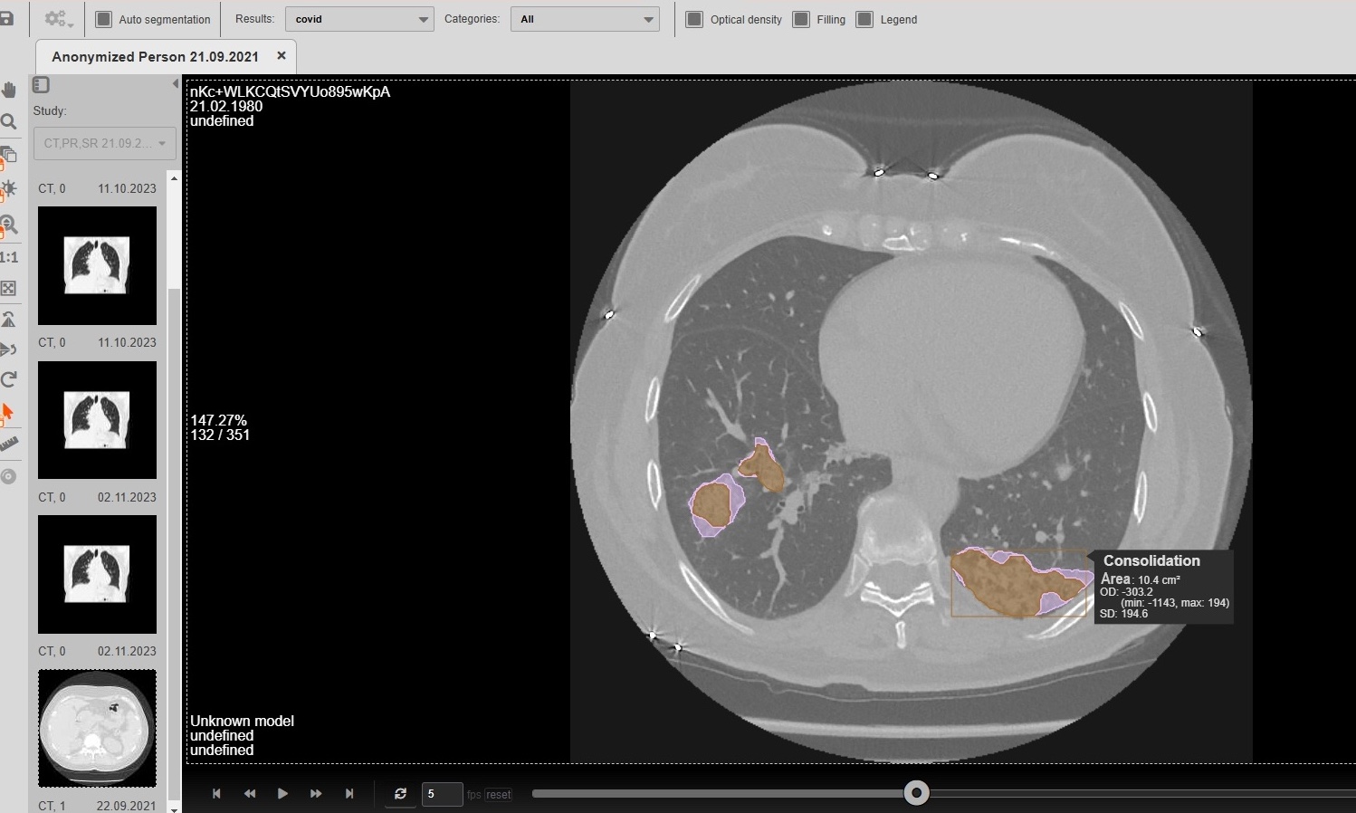Select the ruler measurement tool
Screen dimensions: 1356x813
pos(9,444)
